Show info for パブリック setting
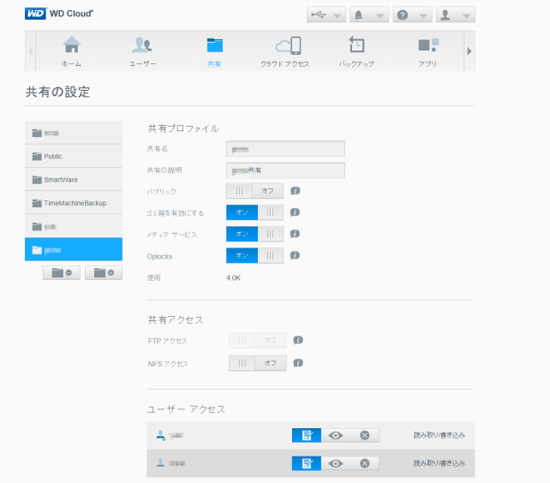Image resolution: width=550 pixels, height=483 pixels. click(296, 191)
